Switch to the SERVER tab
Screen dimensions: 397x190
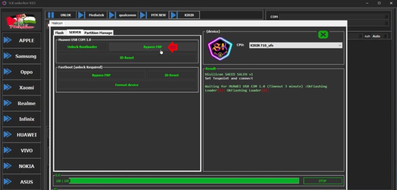click(x=75, y=33)
